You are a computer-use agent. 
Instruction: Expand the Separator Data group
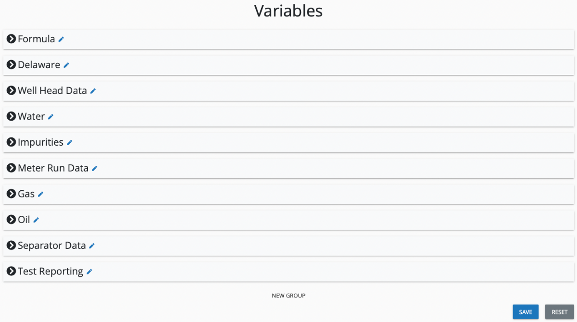(11, 246)
